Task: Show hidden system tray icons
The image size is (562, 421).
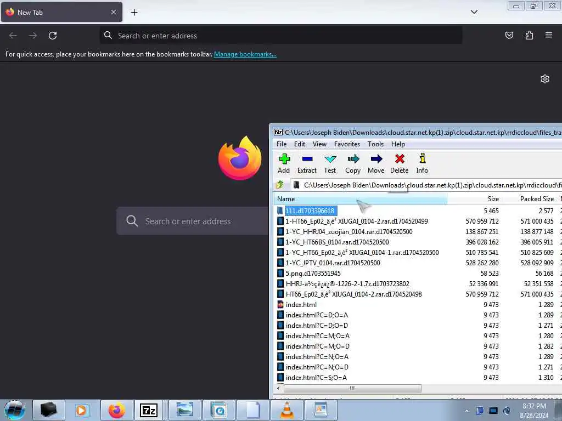Action: tap(467, 411)
